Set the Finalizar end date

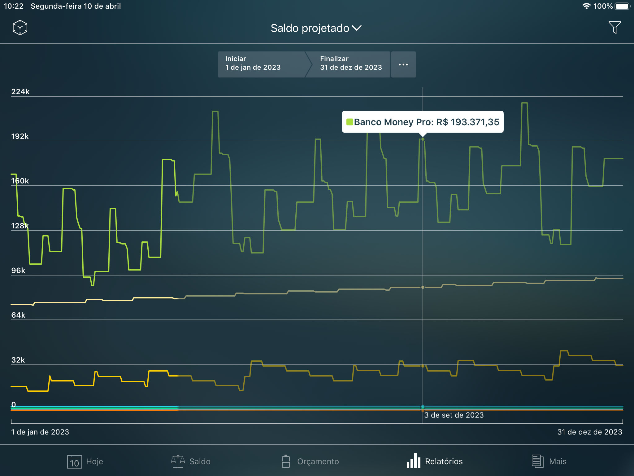351,64
